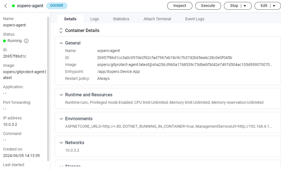The height and width of the screenshot is (170, 281).
Task: Click the back arrow icon
Action: coord(6,6)
